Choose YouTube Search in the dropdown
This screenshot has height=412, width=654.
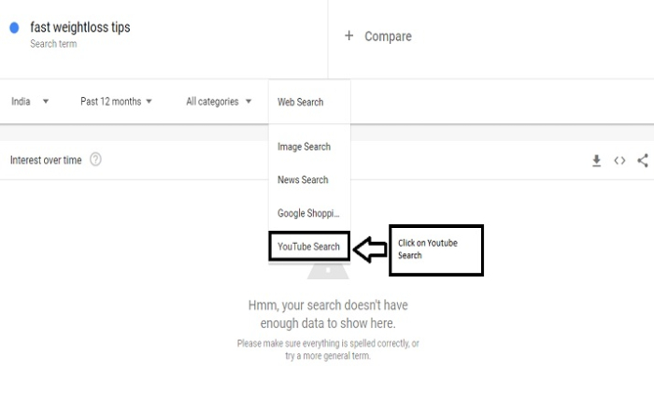[308, 247]
